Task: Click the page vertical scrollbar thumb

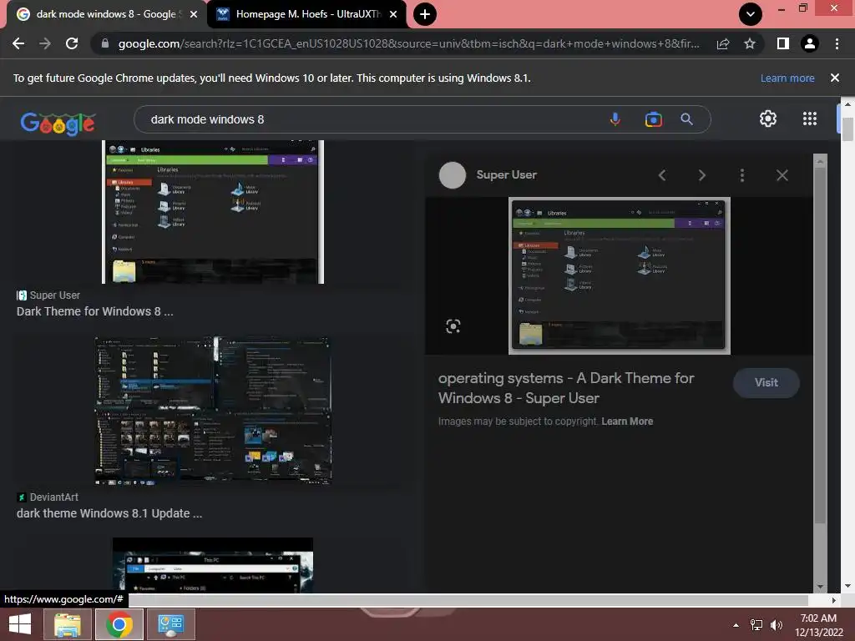Action: [x=847, y=129]
